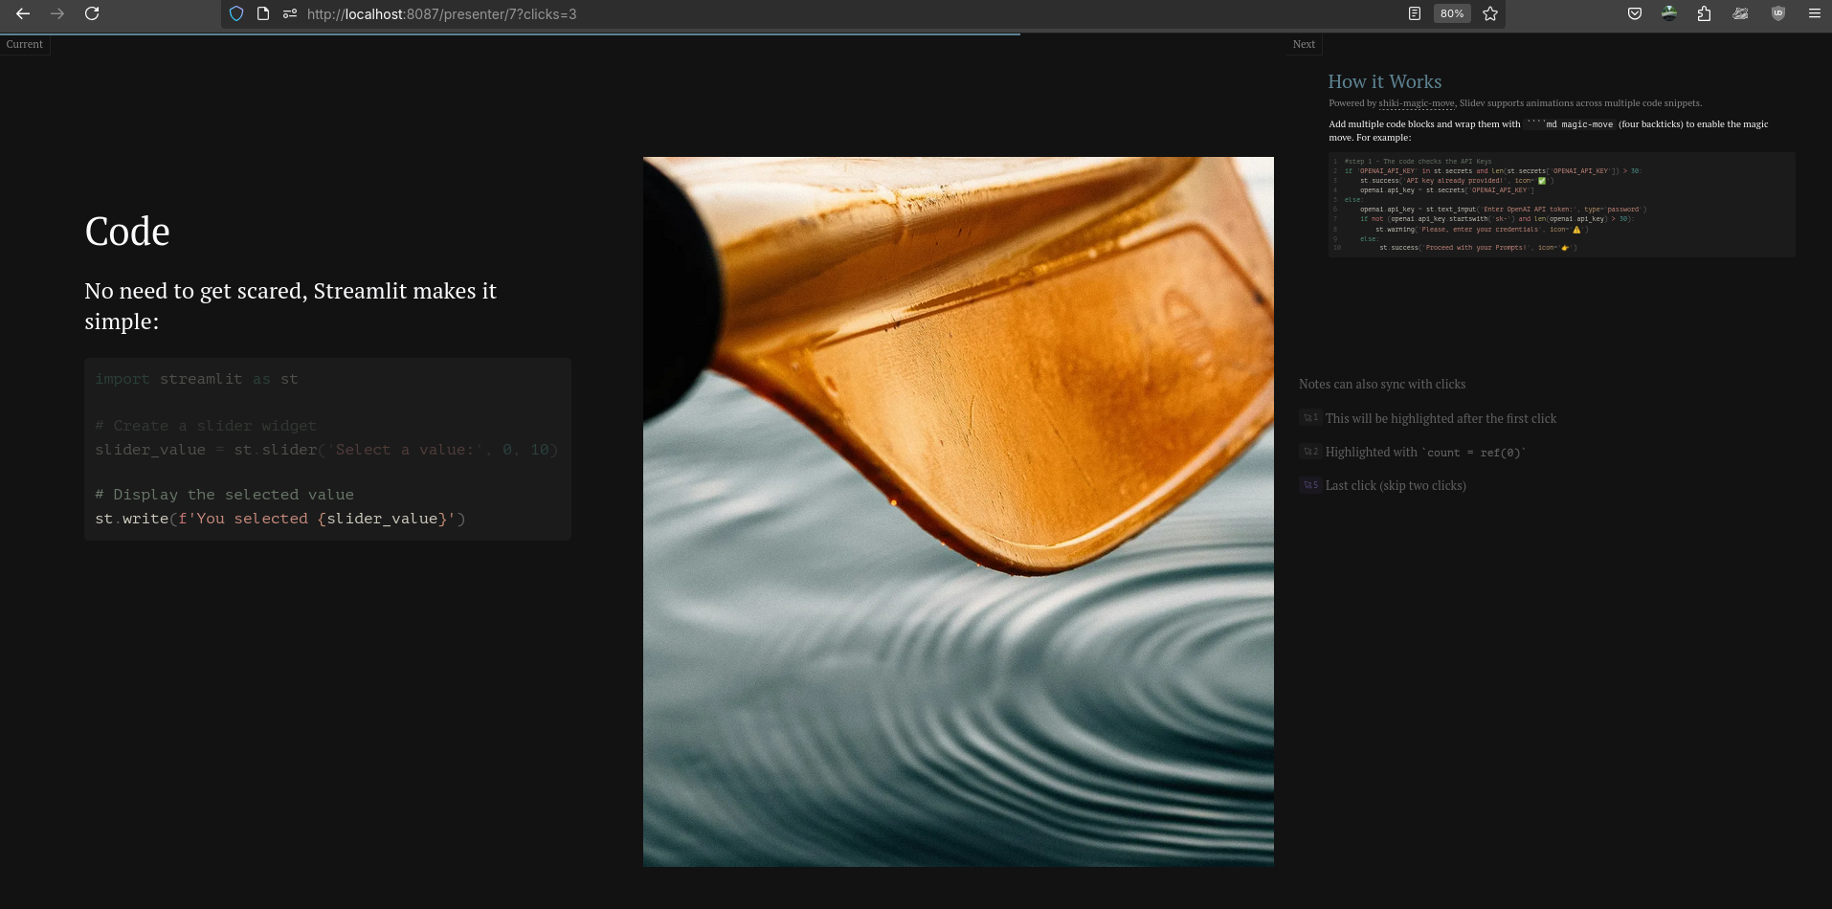Click the click-marker 2 badge in notes
Viewport: 1832px width, 909px height.
coord(1310,452)
